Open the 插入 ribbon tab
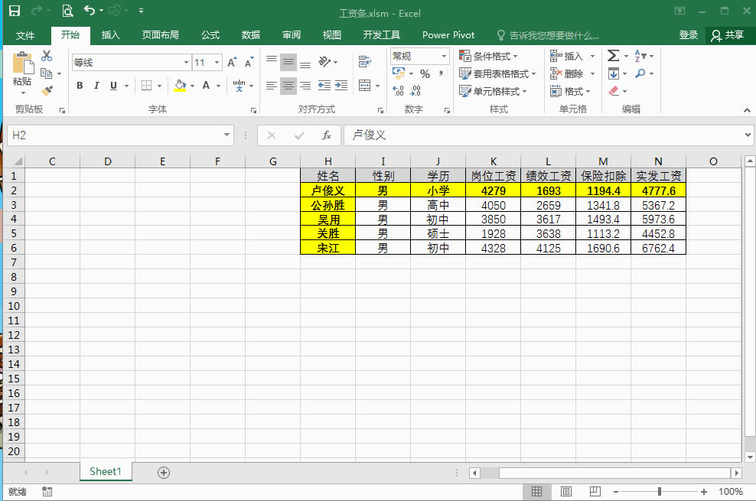Image resolution: width=756 pixels, height=501 pixels. coord(111,35)
